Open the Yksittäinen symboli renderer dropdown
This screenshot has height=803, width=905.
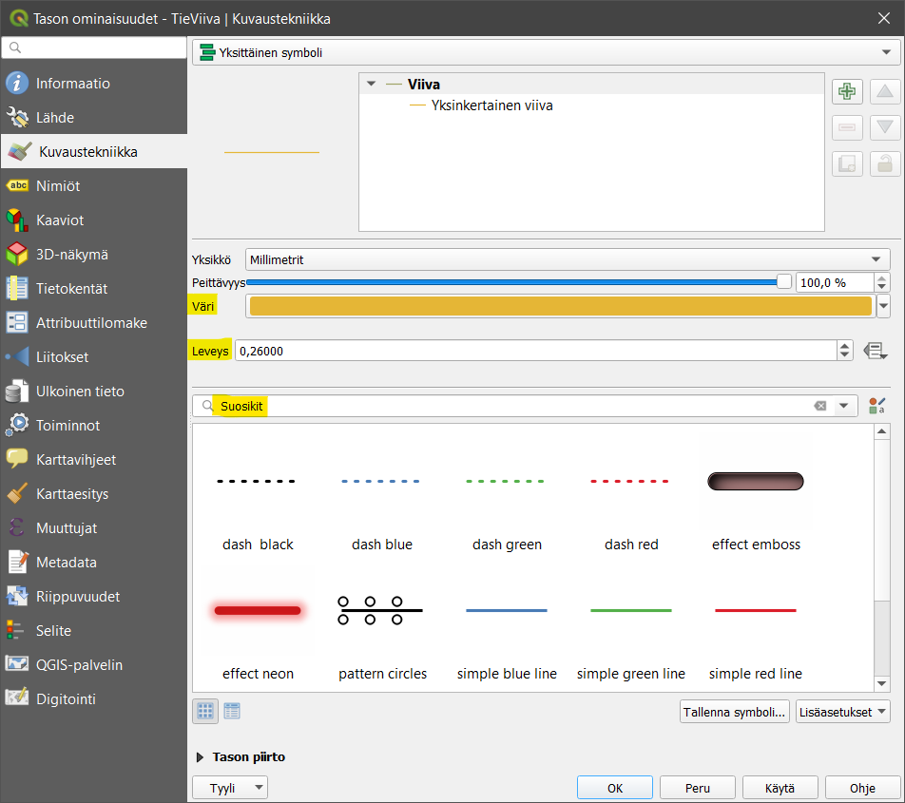540,53
